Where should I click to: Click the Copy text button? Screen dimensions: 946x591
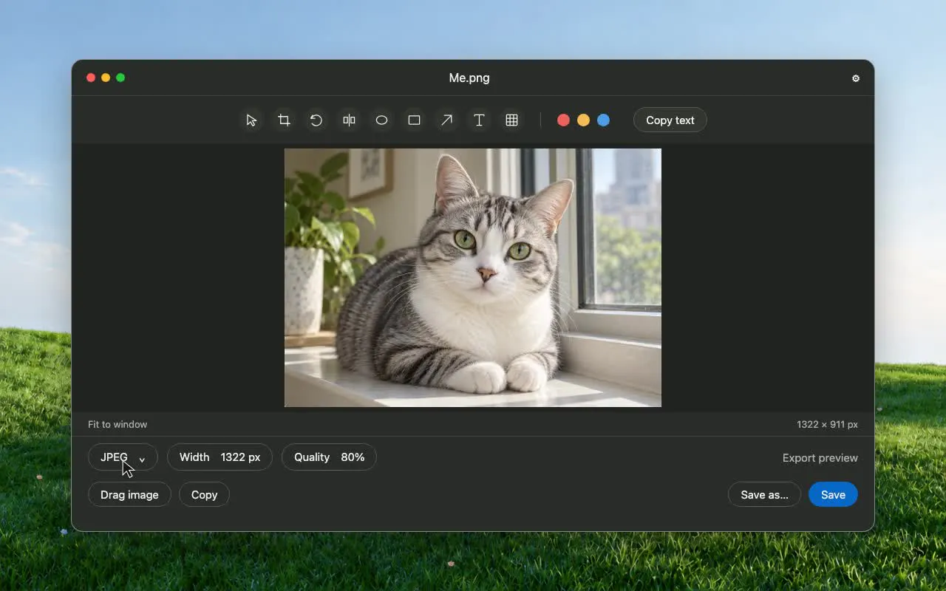(x=670, y=120)
